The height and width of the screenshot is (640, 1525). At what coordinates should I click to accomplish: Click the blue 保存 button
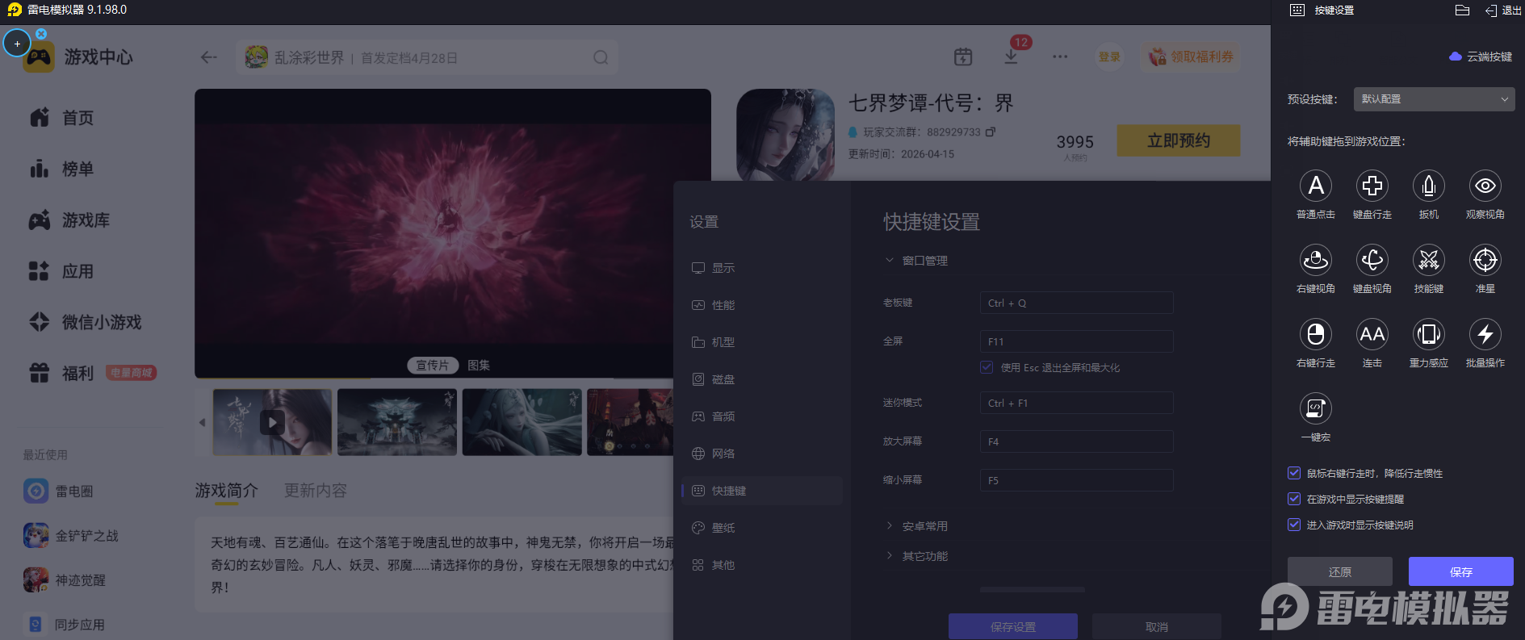(x=1460, y=571)
